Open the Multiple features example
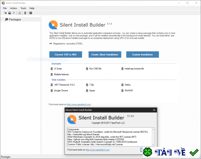The image size is (201, 159). [x=60, y=74]
